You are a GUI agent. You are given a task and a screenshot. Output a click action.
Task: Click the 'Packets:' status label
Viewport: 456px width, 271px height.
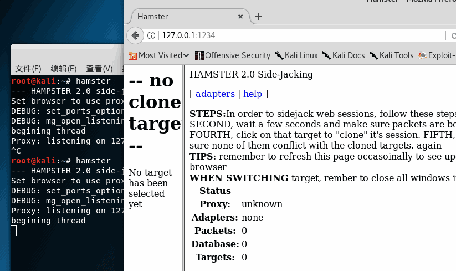click(x=215, y=231)
